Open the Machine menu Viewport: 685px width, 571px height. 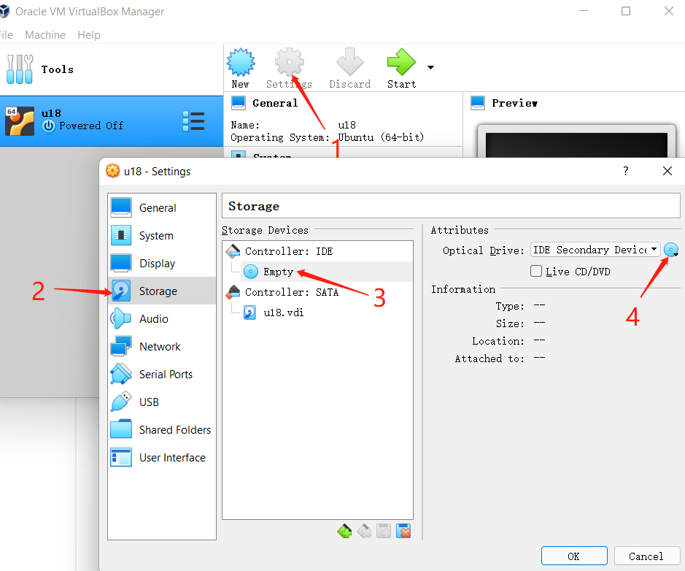45,35
